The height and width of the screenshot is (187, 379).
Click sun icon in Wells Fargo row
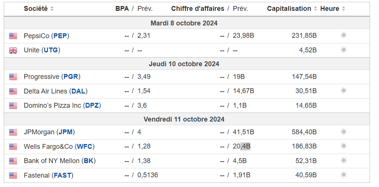343,146
